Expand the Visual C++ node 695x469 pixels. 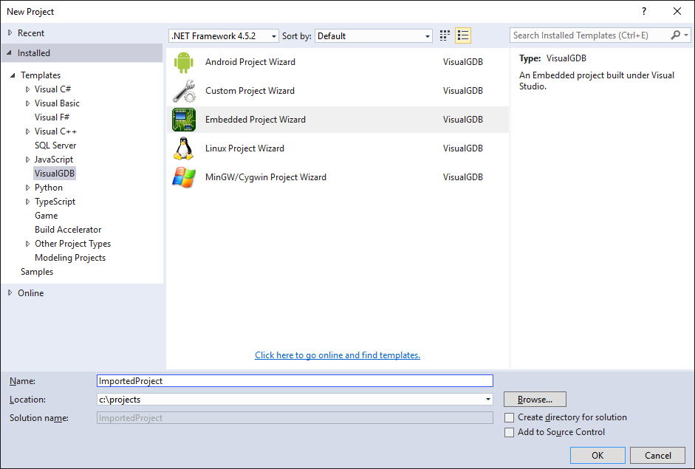coord(27,131)
